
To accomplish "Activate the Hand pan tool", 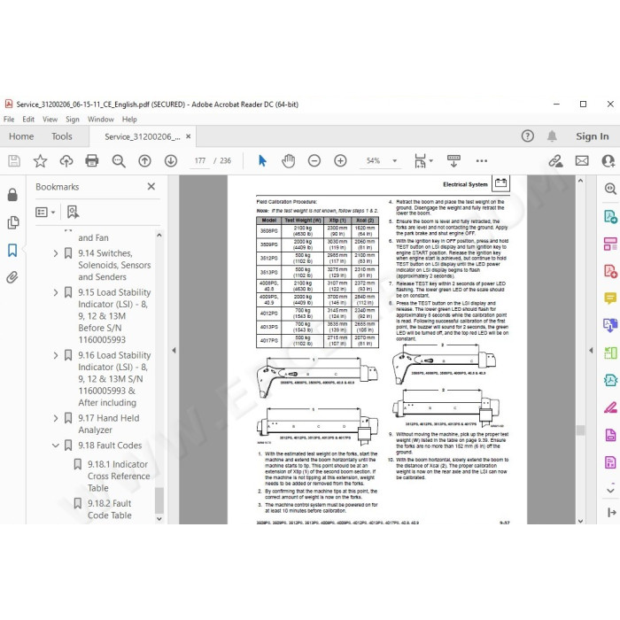I will 288,160.
